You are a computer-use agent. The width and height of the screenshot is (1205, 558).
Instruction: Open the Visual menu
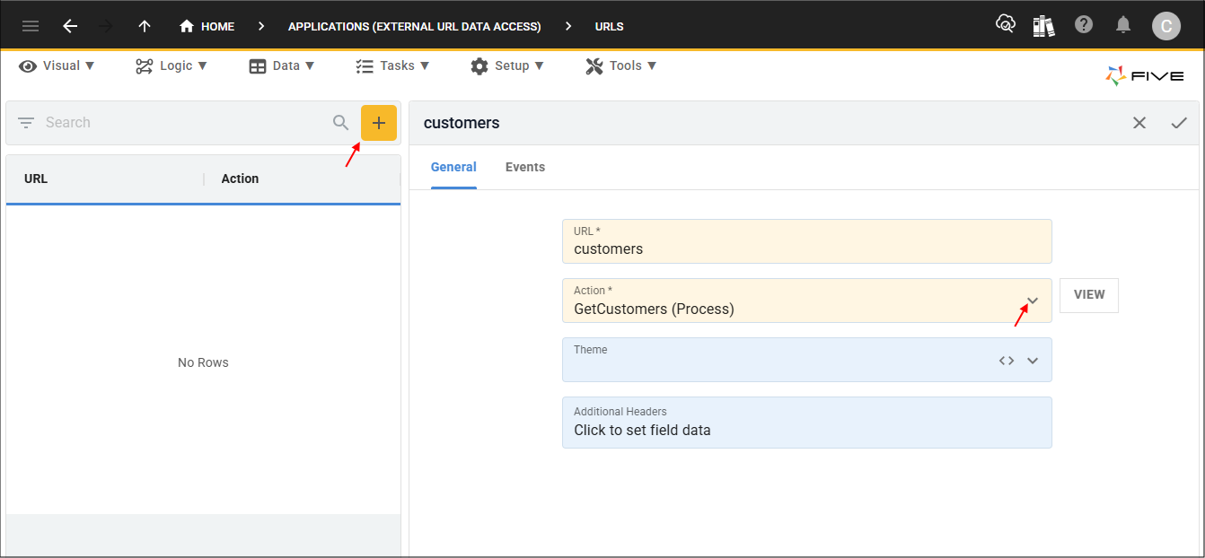point(57,65)
